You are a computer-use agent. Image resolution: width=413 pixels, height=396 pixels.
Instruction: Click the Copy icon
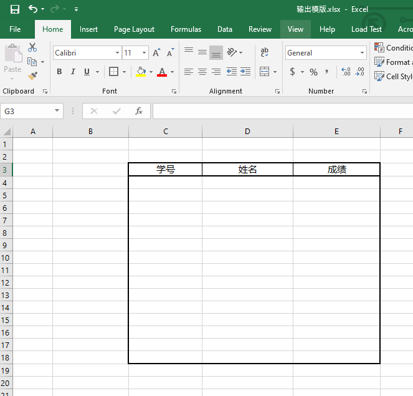point(32,62)
